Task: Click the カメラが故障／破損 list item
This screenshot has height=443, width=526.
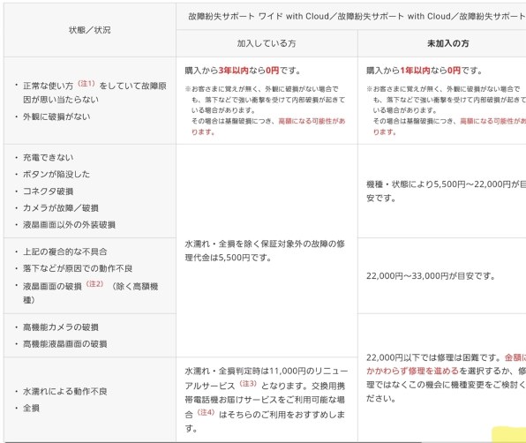Action: tap(61, 208)
